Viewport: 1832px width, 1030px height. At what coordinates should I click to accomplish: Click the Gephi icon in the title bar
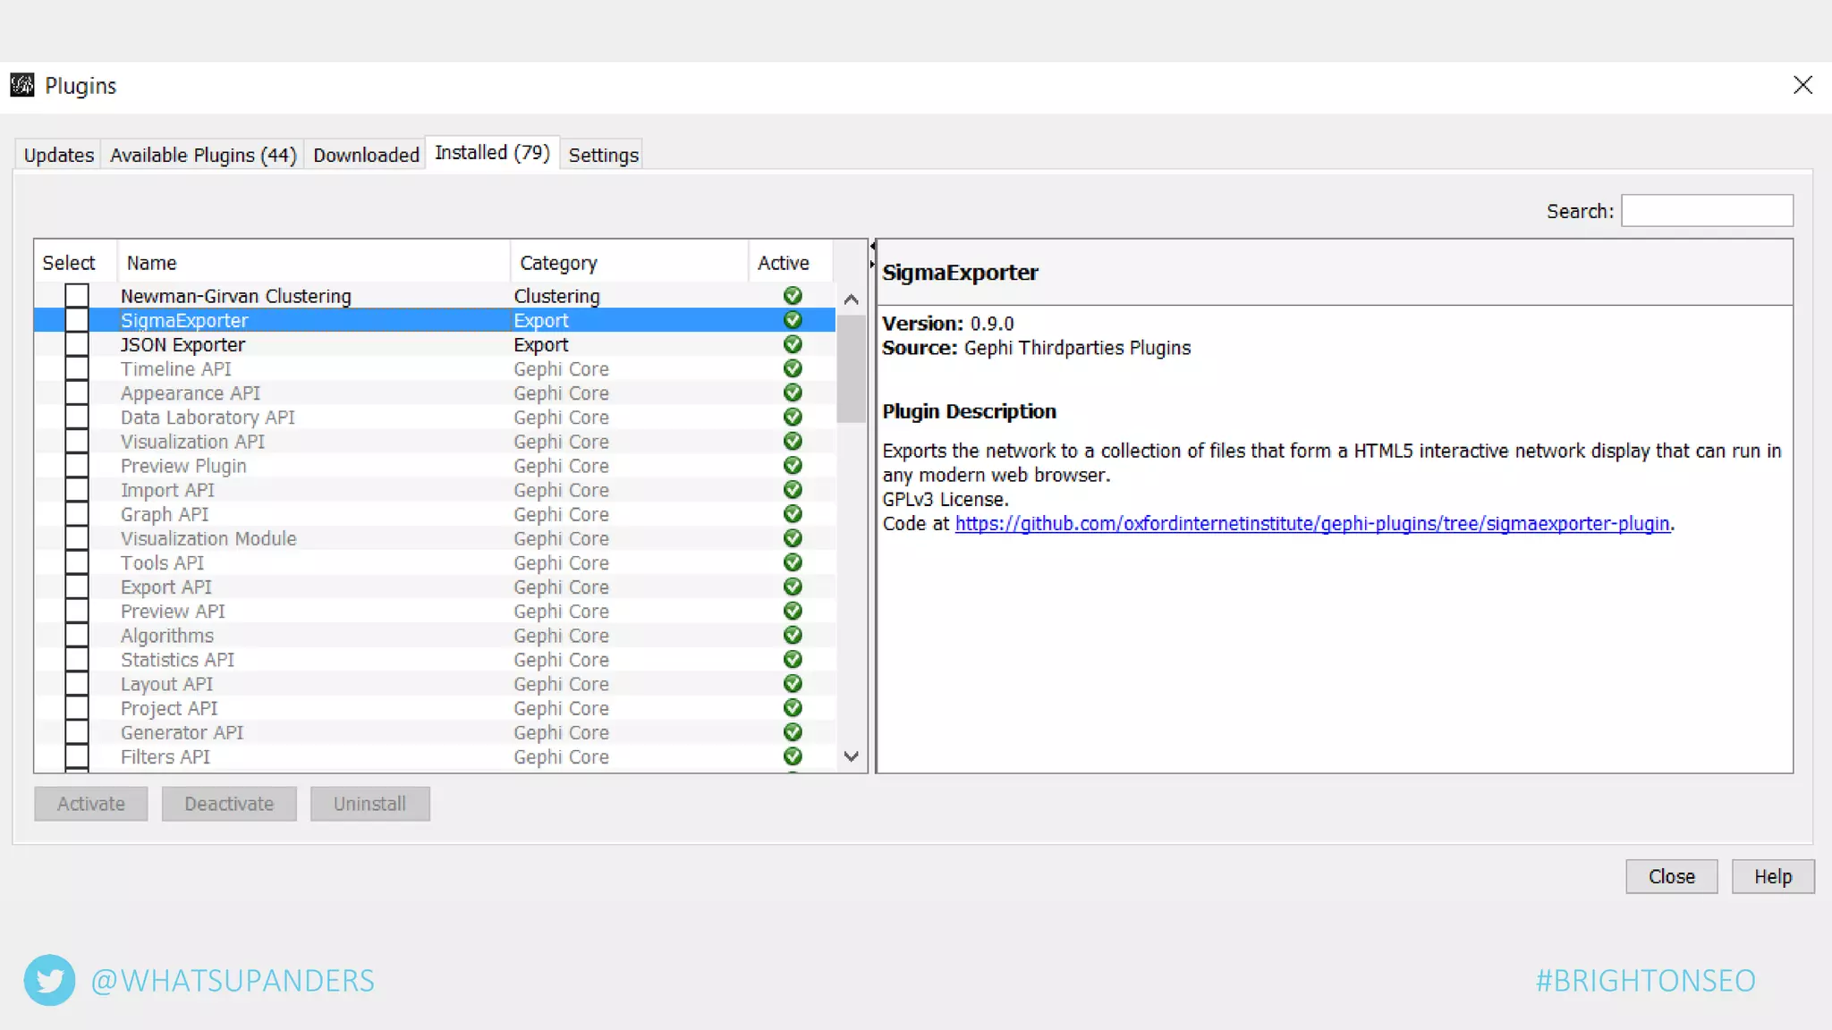click(22, 86)
